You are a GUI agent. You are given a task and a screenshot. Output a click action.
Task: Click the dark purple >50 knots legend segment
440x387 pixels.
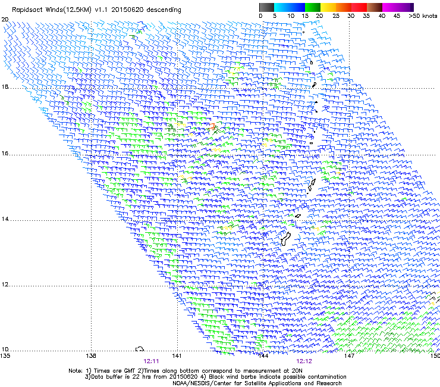pos(412,7)
